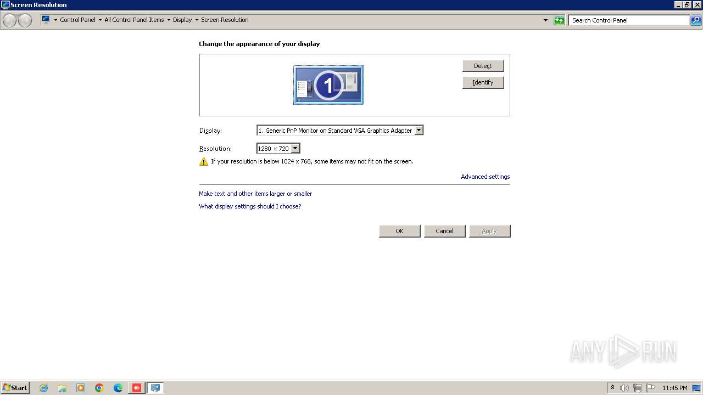The image size is (703, 395).
Task: Click the 'Display:' label
Action: (x=210, y=131)
